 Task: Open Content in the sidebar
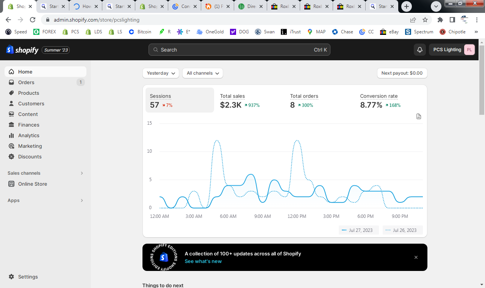45,114
